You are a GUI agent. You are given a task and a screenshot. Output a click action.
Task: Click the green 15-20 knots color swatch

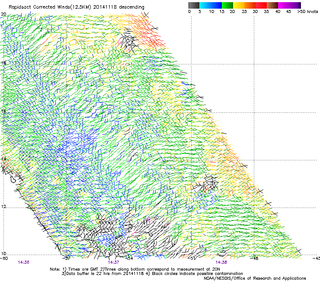(x=227, y=5)
